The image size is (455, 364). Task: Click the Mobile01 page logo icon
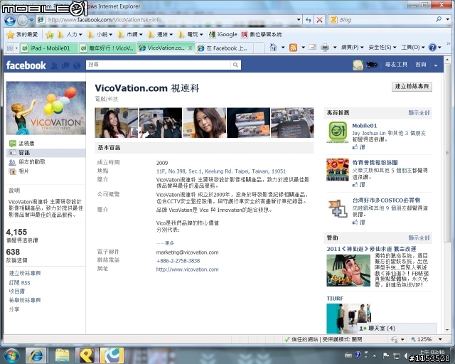[x=338, y=132]
